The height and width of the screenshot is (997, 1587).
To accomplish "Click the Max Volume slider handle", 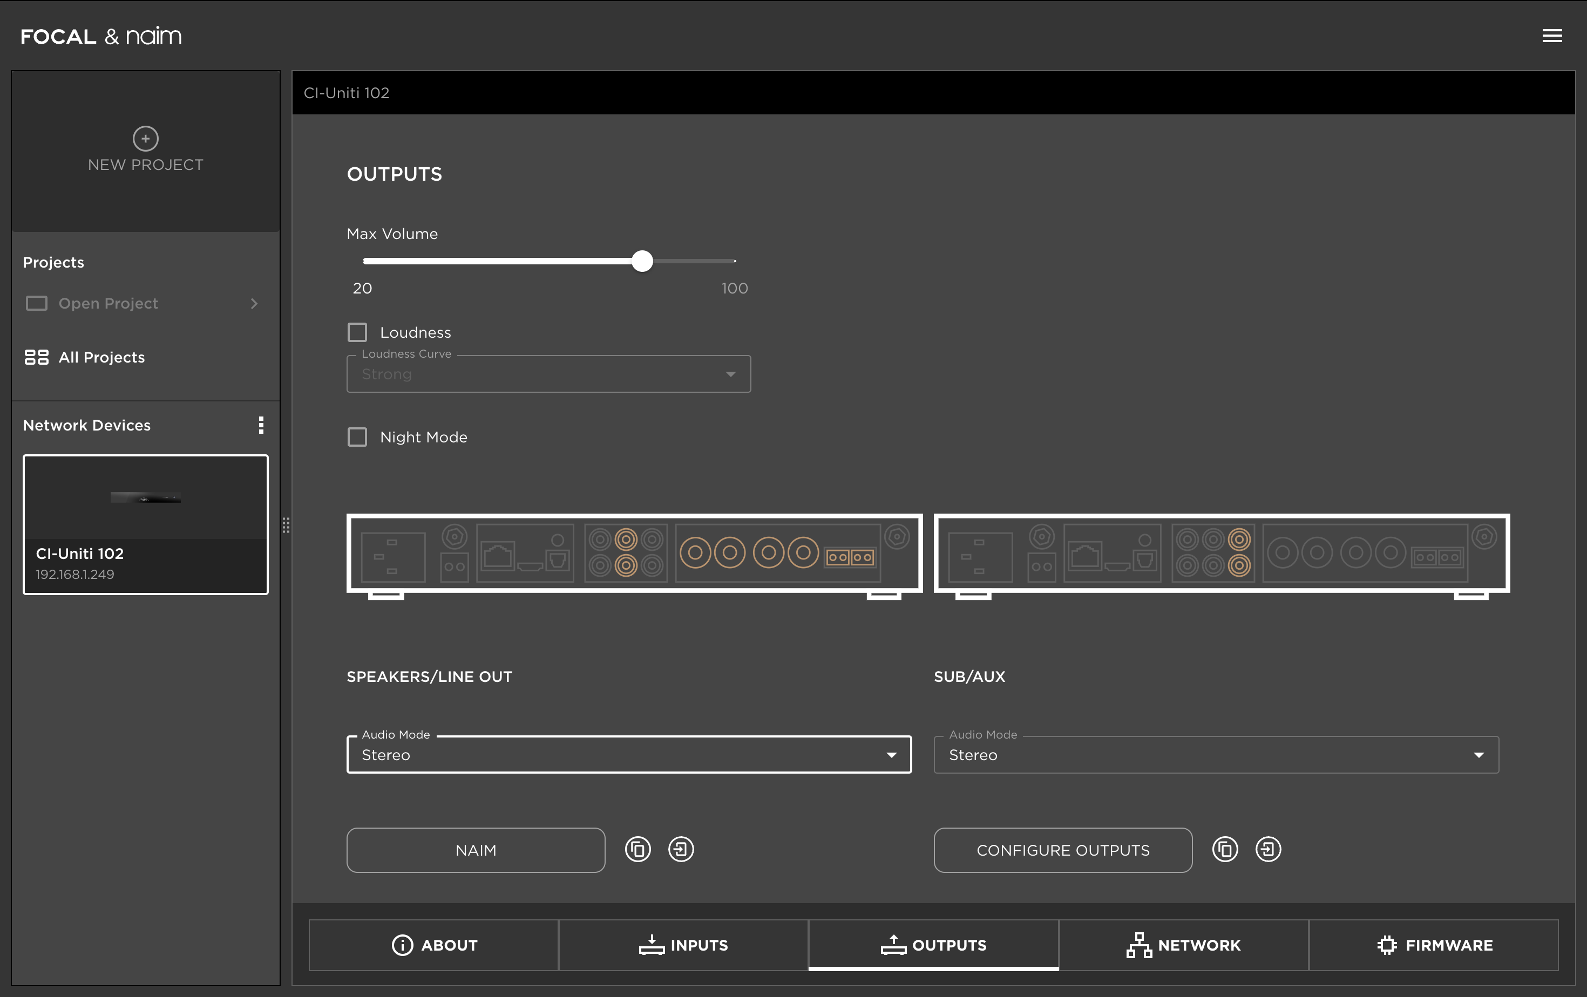I will point(642,261).
